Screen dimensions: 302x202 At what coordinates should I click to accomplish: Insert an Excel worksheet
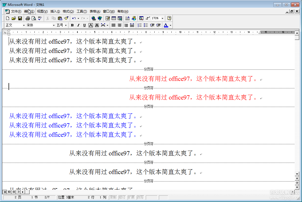120,18
